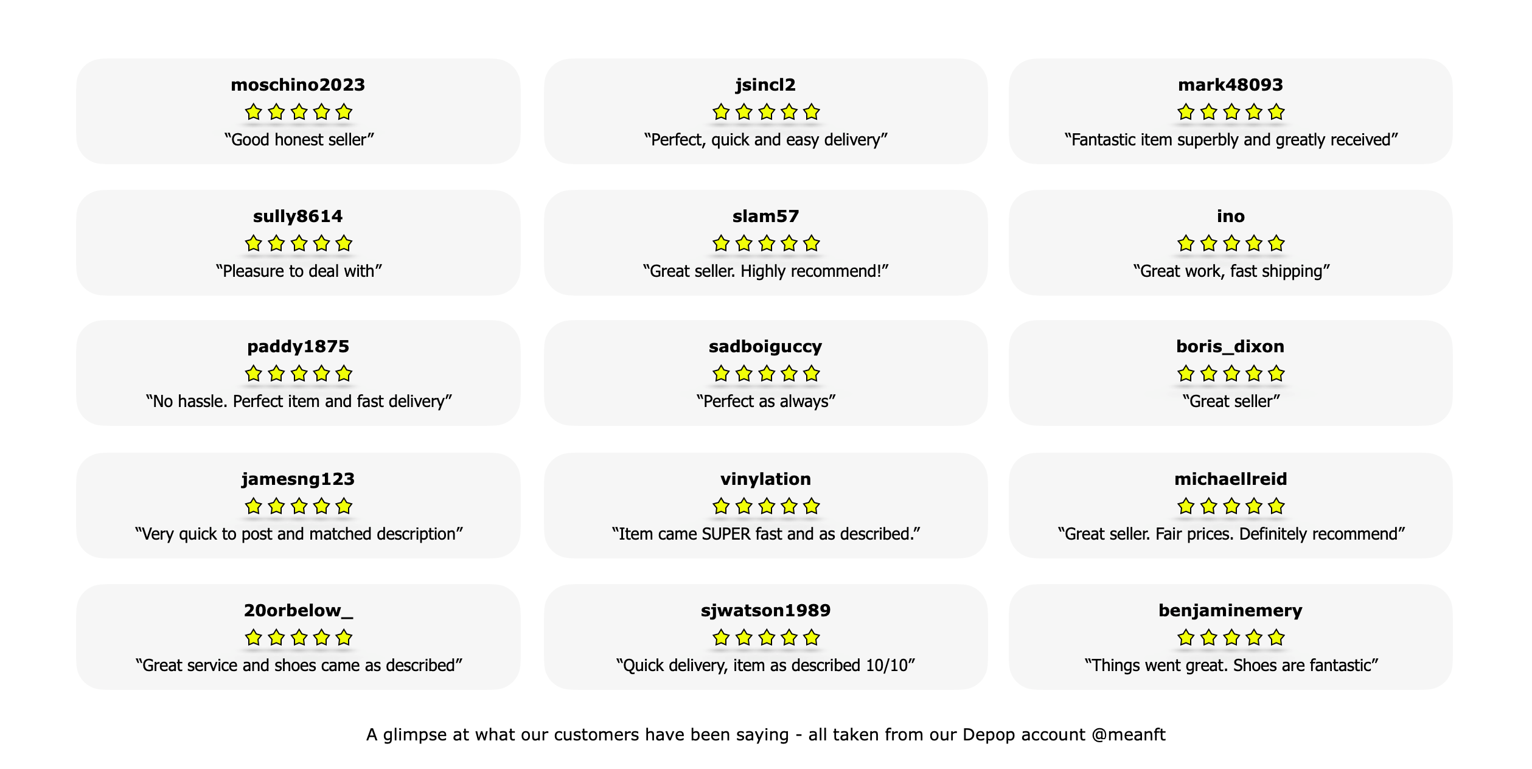
Task: Click the stars beneath boris_dixon
Action: coord(1231,374)
